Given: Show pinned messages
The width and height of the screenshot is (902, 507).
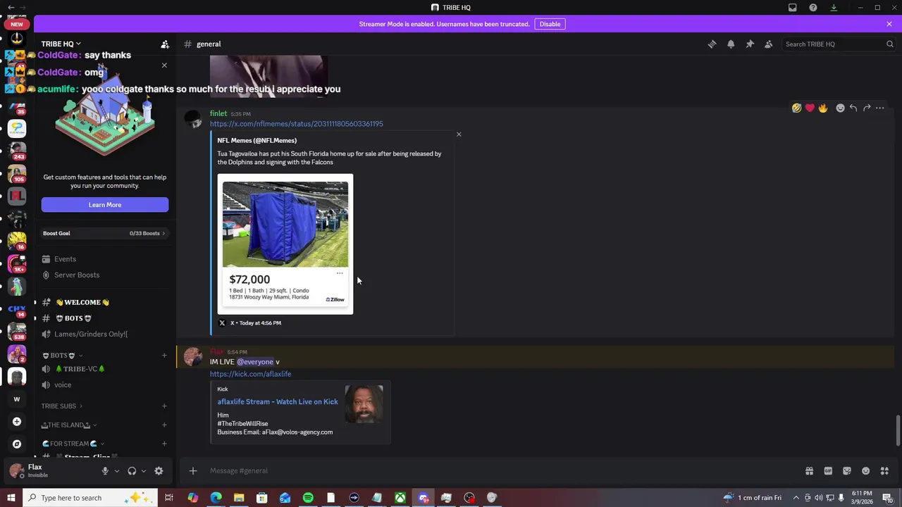Looking at the screenshot, I should 750,44.
